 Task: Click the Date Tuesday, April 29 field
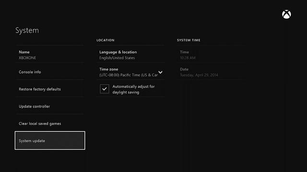click(x=211, y=72)
